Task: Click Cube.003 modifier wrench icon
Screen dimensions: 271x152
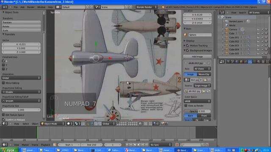Action: coord(249,46)
